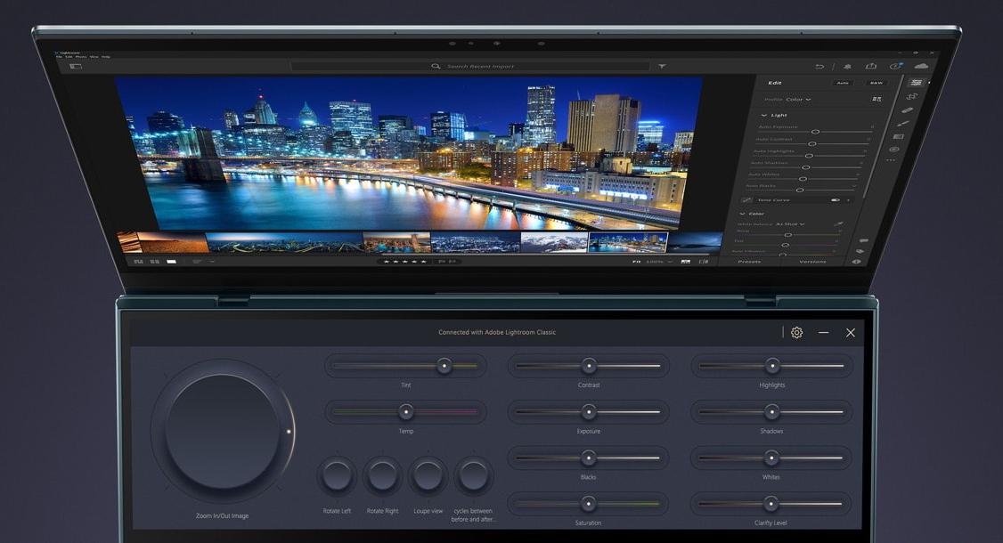Click the Contrast slider knob

588,366
